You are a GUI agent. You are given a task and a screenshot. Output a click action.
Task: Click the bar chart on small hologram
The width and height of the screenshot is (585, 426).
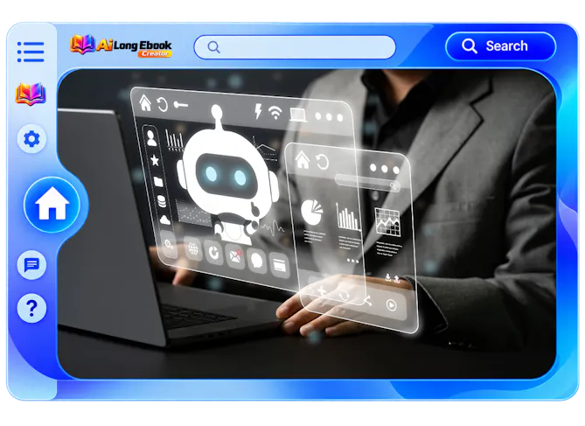pos(348,217)
